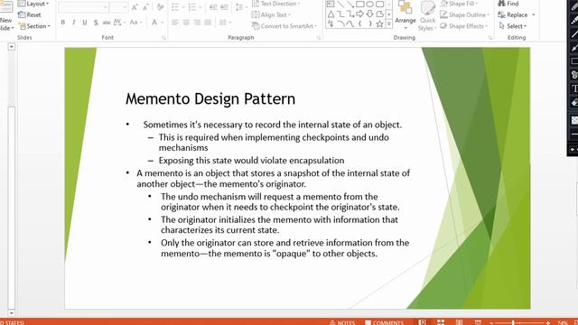Image resolution: width=578 pixels, height=325 pixels.
Task: Open Shape Effects menu
Action: 463,26
